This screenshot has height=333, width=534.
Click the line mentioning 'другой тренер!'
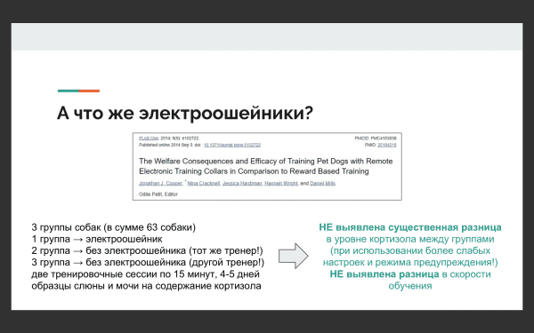[x=148, y=262]
